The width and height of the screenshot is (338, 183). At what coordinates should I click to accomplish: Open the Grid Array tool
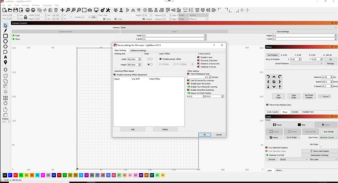5,98
